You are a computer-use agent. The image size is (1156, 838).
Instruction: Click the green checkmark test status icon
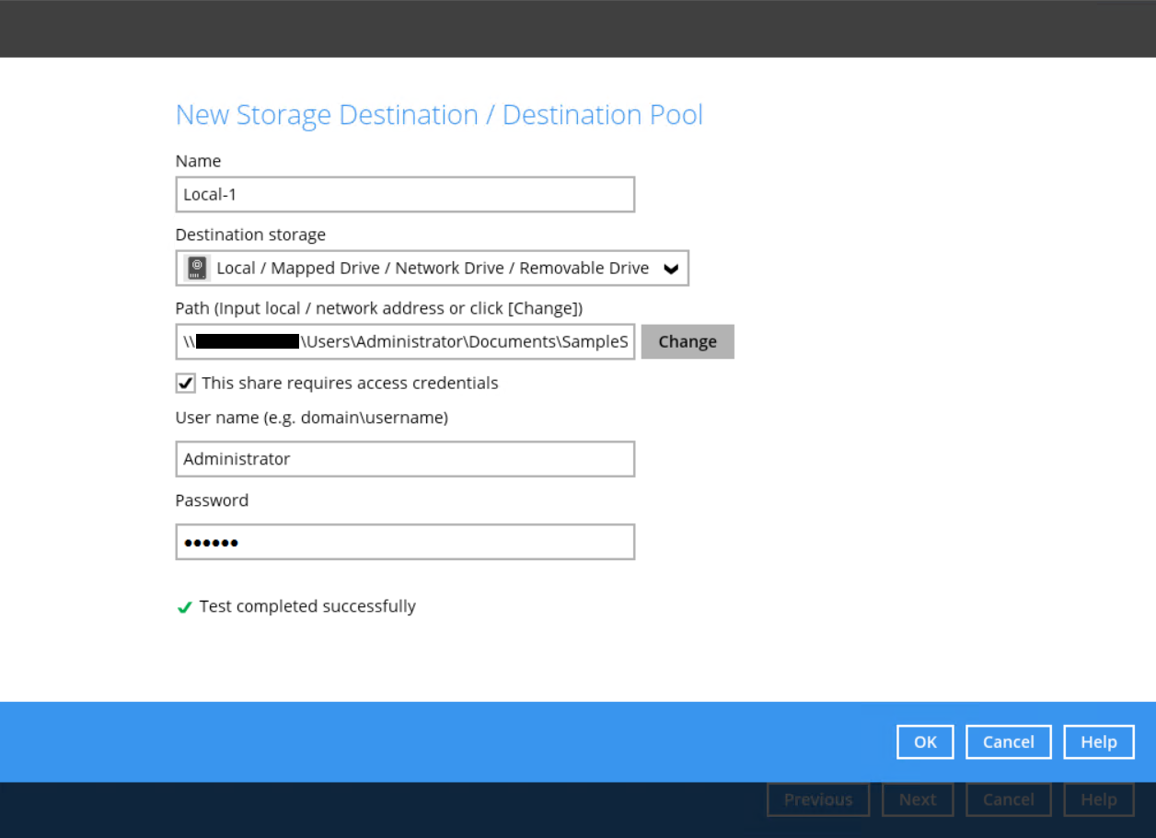tap(184, 607)
